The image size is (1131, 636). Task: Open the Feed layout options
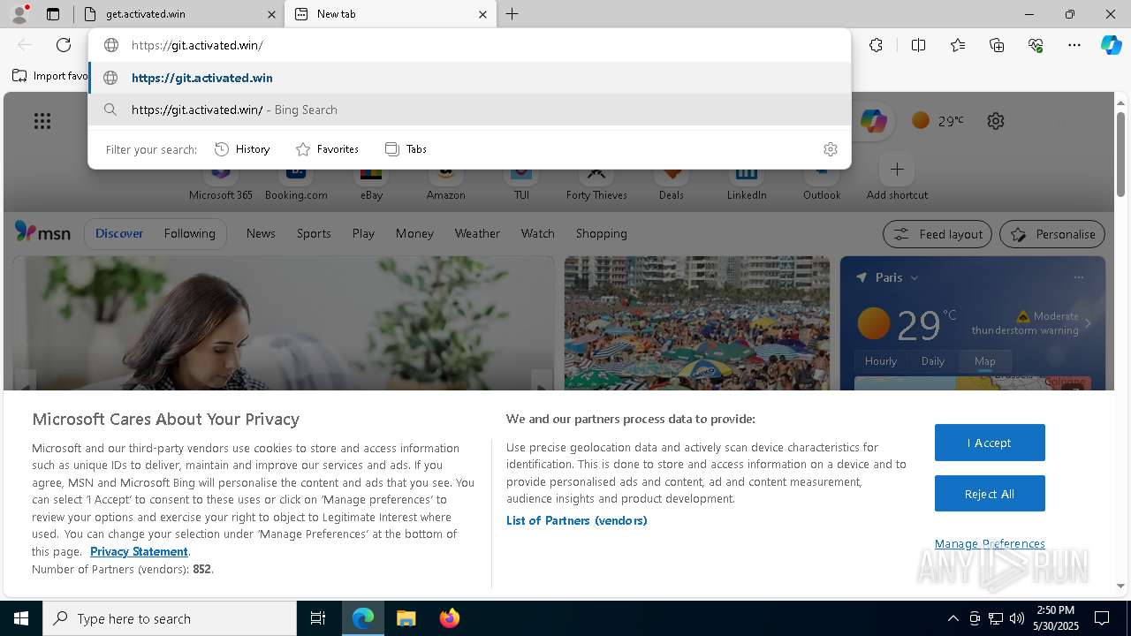(x=937, y=234)
